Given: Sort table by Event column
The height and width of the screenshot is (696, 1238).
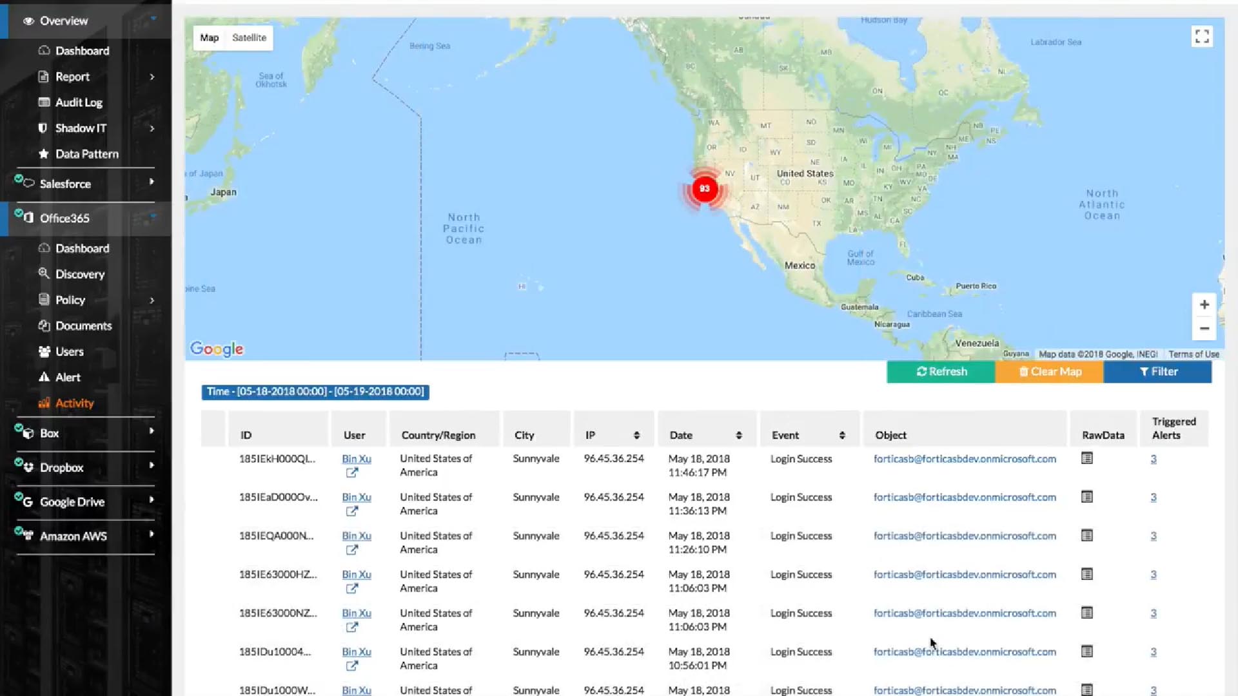Looking at the screenshot, I should coord(841,436).
